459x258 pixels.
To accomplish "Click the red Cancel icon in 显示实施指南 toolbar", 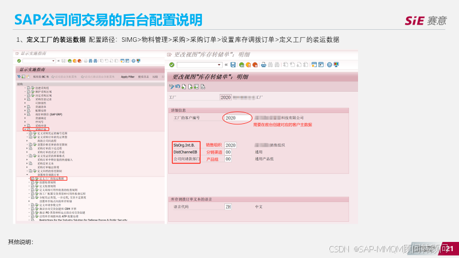I will 79,61.
